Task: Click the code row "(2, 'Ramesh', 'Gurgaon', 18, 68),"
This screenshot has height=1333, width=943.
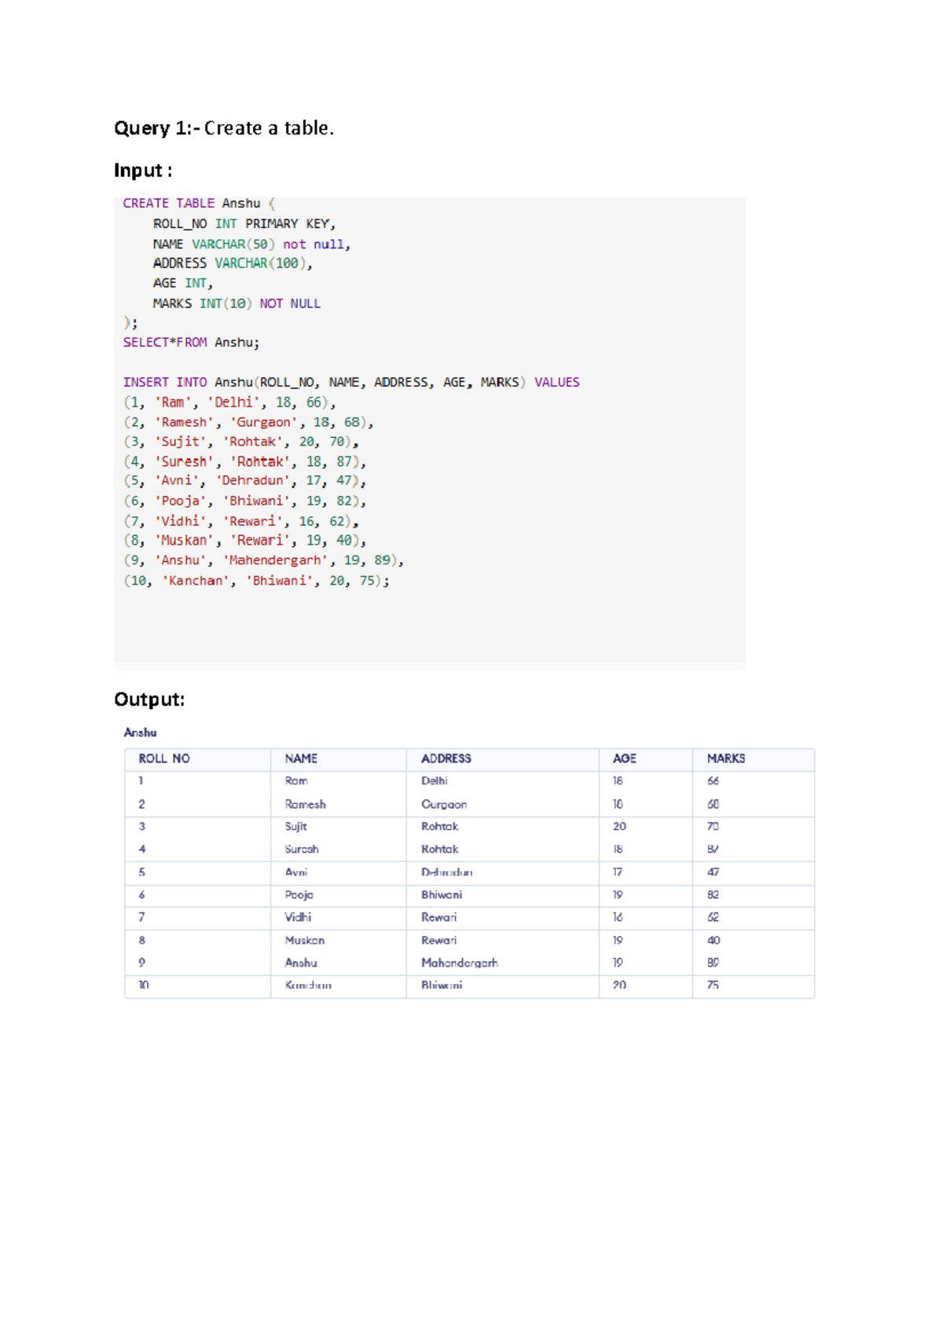Action: click(x=248, y=422)
